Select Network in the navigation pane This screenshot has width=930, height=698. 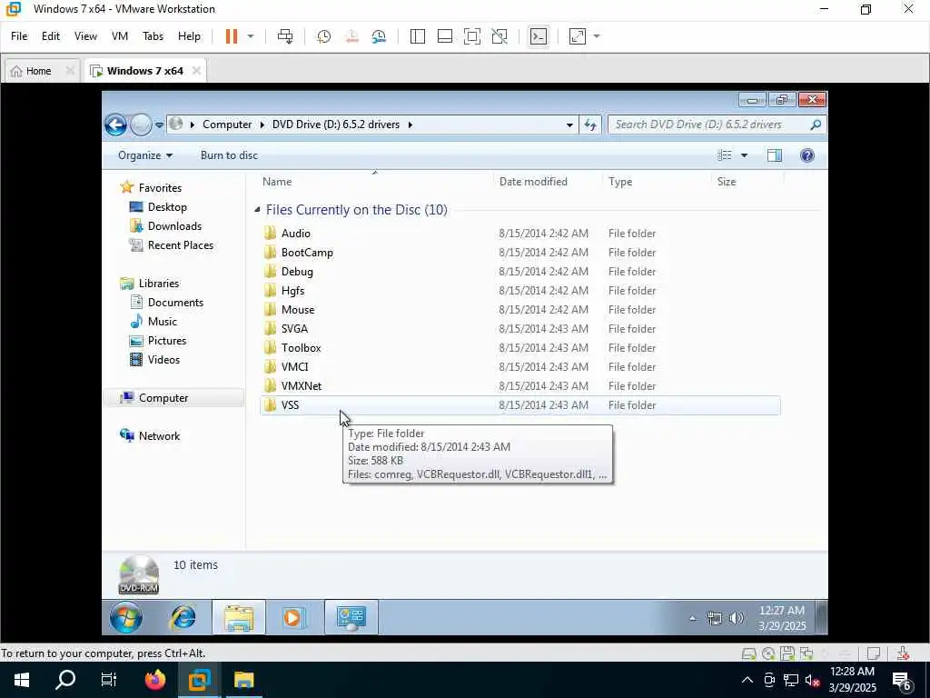[159, 435]
